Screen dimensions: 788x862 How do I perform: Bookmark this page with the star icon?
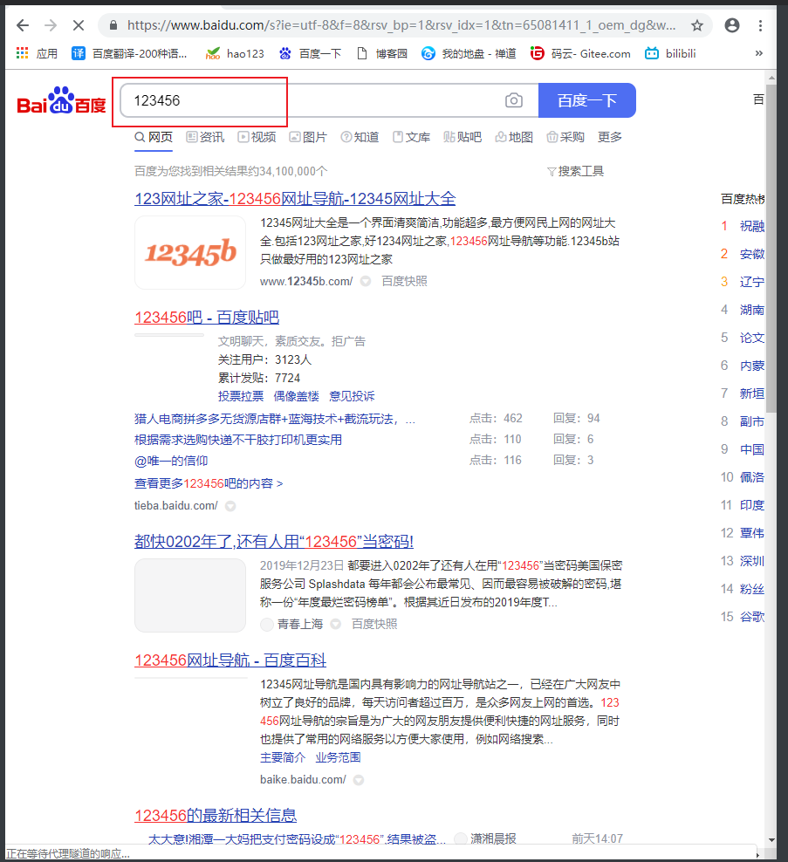[x=696, y=25]
